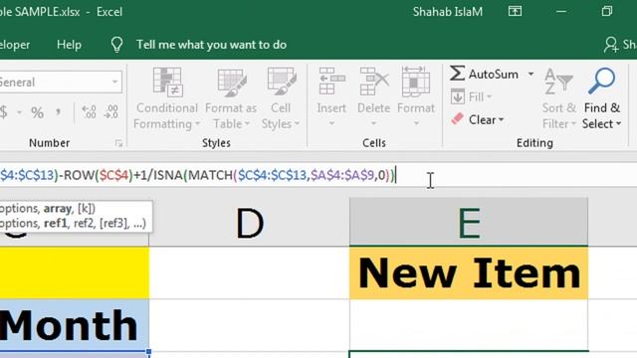Expand the Clear dropdown arrow
This screenshot has height=358, width=637.
(501, 119)
